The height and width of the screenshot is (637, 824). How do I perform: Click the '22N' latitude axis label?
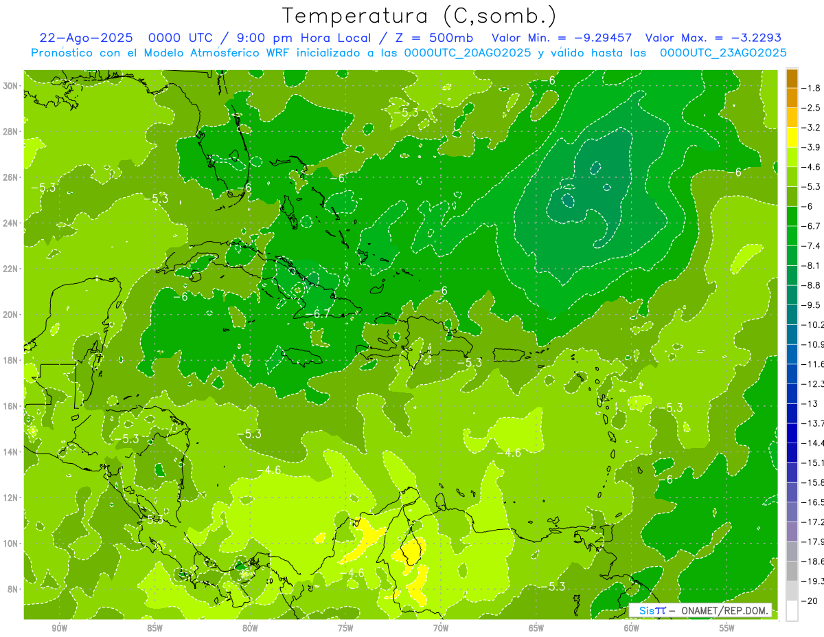(12, 269)
